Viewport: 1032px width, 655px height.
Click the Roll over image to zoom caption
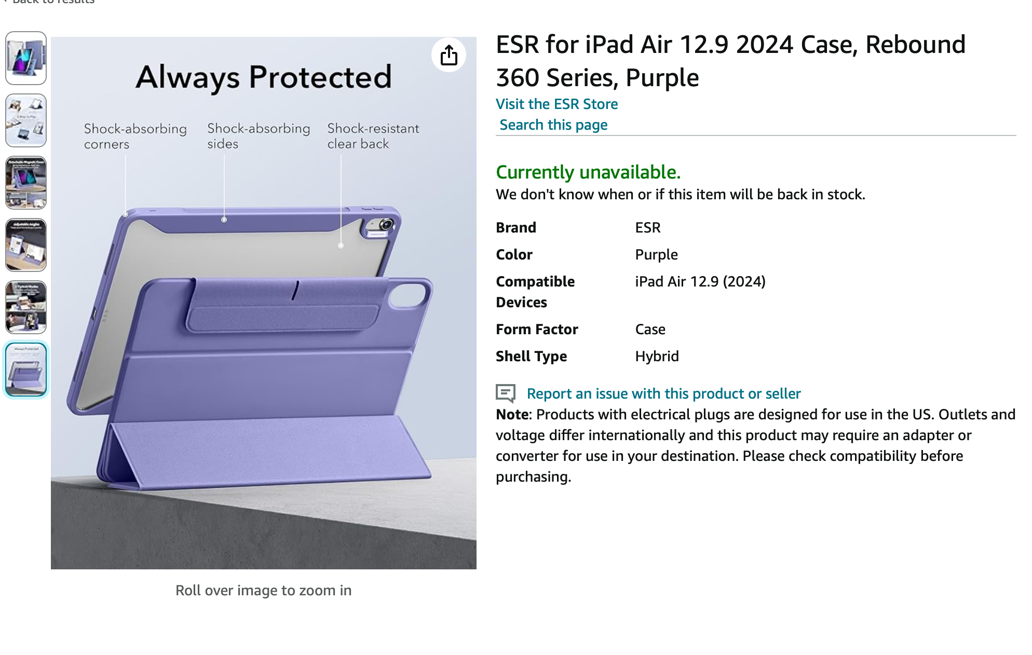tap(263, 590)
